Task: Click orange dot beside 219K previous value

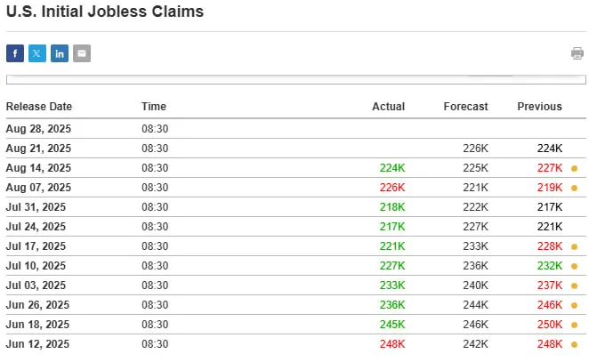Action: pyautogui.click(x=574, y=189)
